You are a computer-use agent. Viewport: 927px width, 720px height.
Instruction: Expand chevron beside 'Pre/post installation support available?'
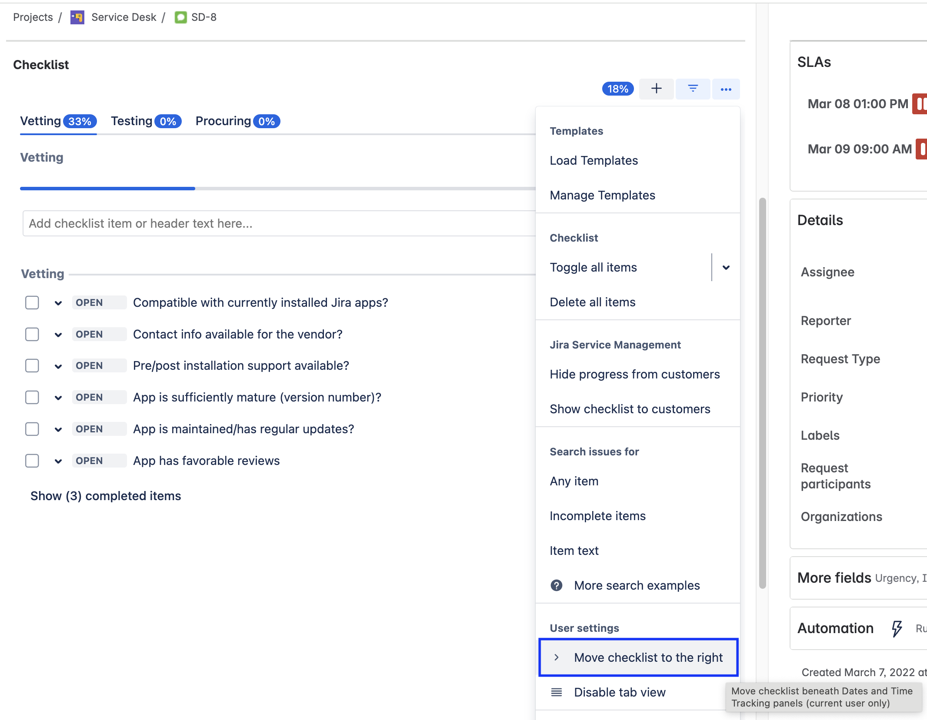[58, 366]
